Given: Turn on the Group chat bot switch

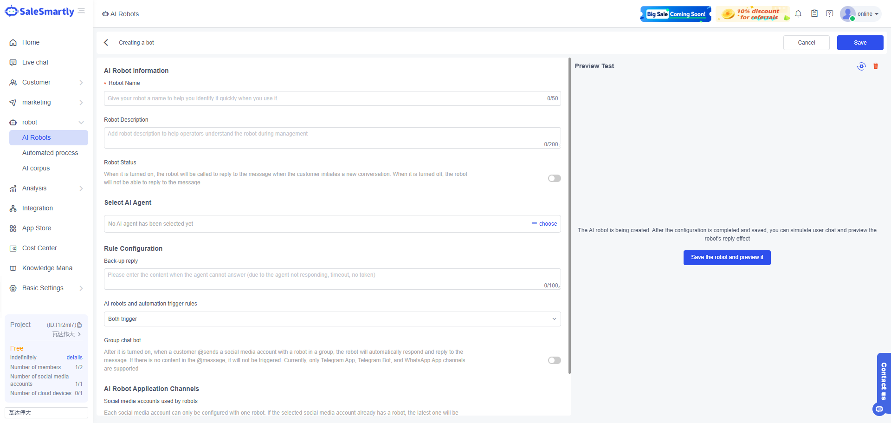Looking at the screenshot, I should click(554, 360).
